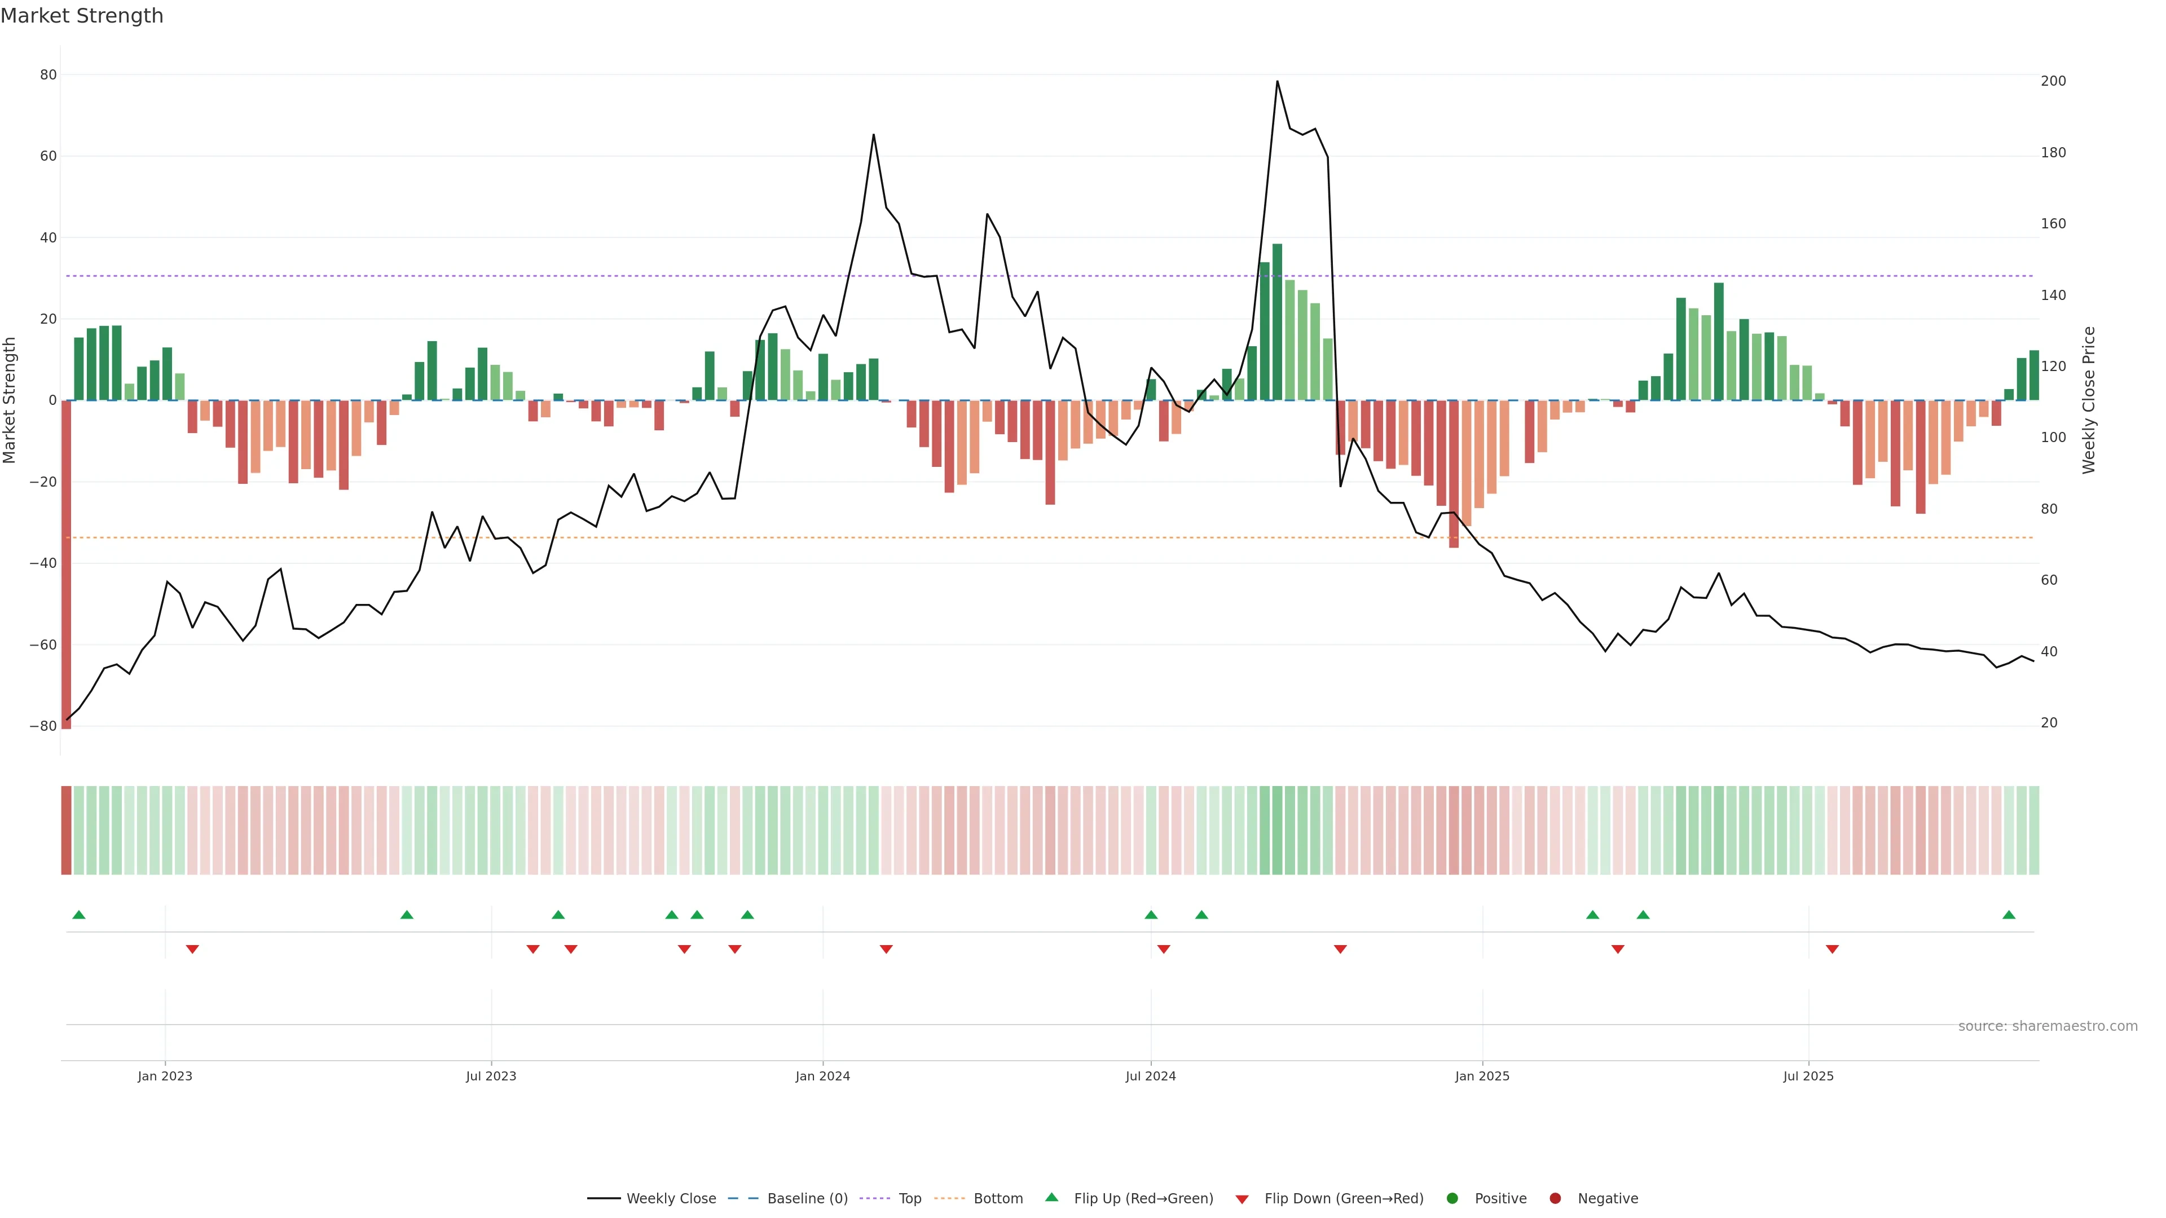Click the sharemaestro.com source text
Viewport: 2166px width, 1218px height.
(2048, 1026)
